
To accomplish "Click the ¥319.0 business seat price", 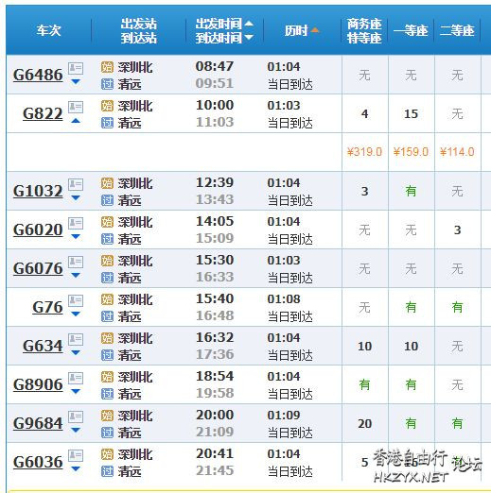I will tap(364, 152).
